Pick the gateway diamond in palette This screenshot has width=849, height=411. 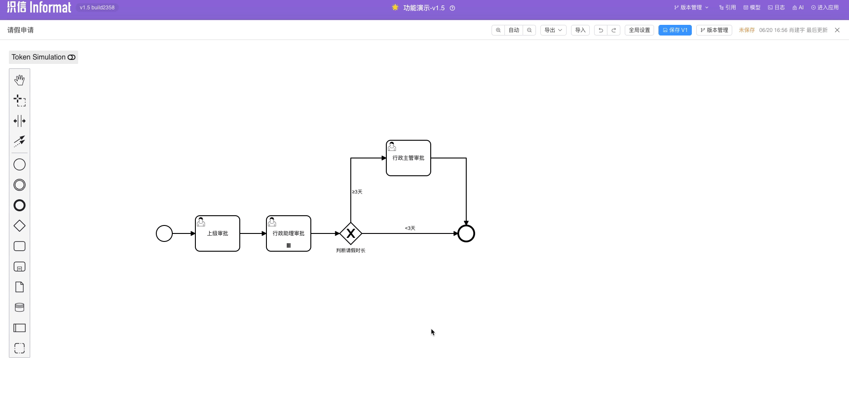(x=20, y=226)
